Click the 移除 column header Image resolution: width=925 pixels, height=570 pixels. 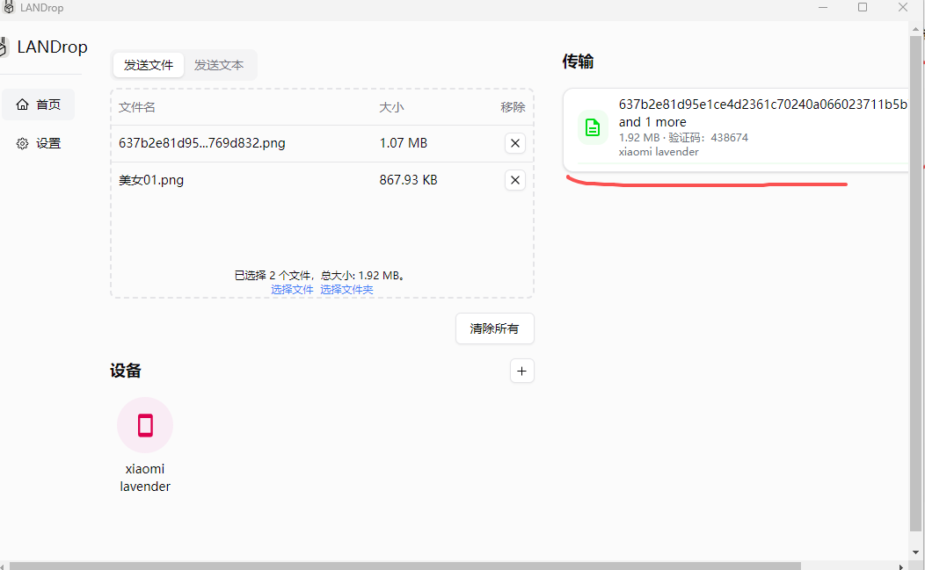[512, 106]
